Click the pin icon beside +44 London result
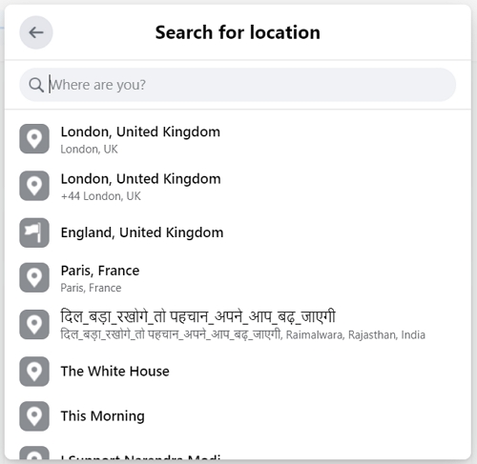The image size is (477, 464). point(34,186)
